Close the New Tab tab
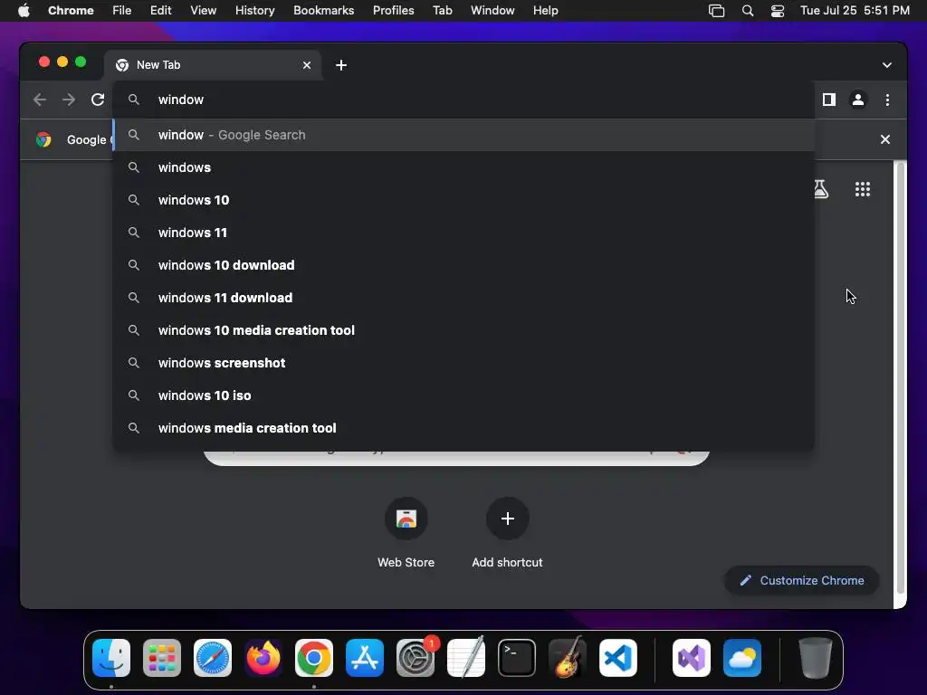 307,65
